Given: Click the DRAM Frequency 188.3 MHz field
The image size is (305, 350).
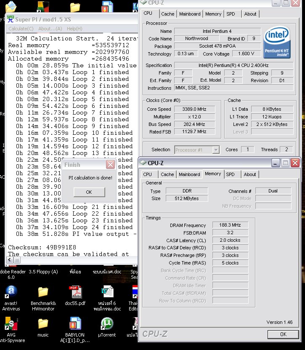Looking at the screenshot, I should [x=230, y=225].
